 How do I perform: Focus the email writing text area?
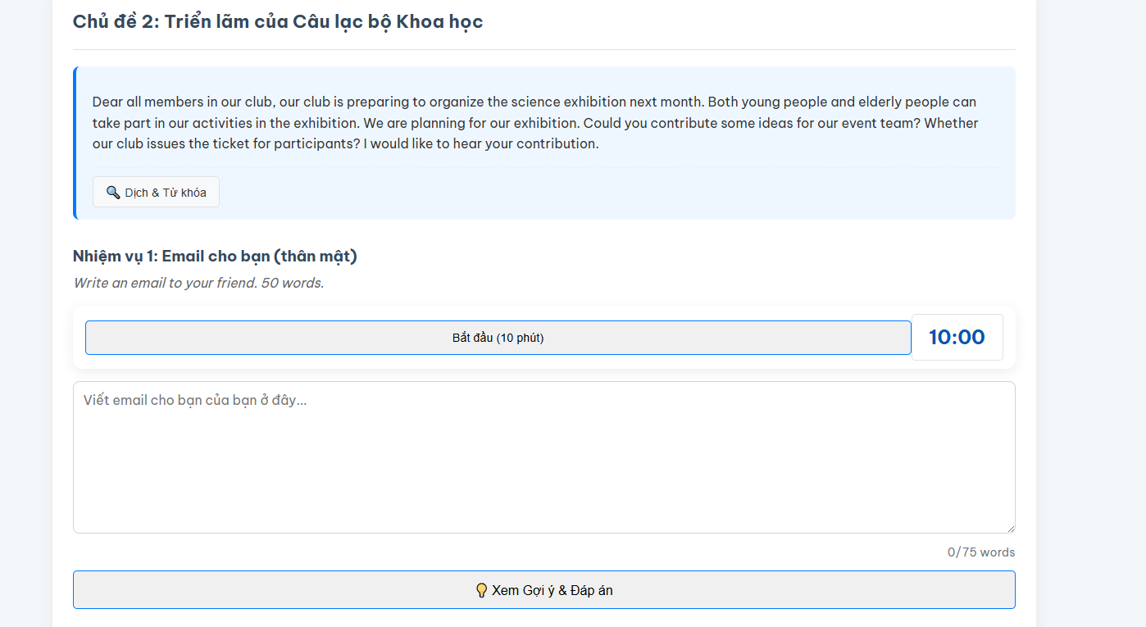[x=544, y=457]
